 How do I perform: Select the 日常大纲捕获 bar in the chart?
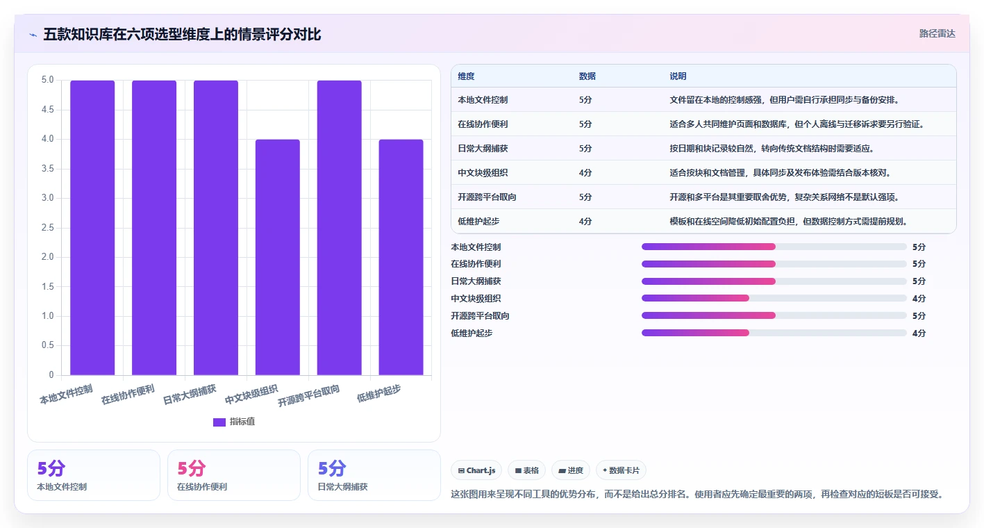click(x=216, y=228)
